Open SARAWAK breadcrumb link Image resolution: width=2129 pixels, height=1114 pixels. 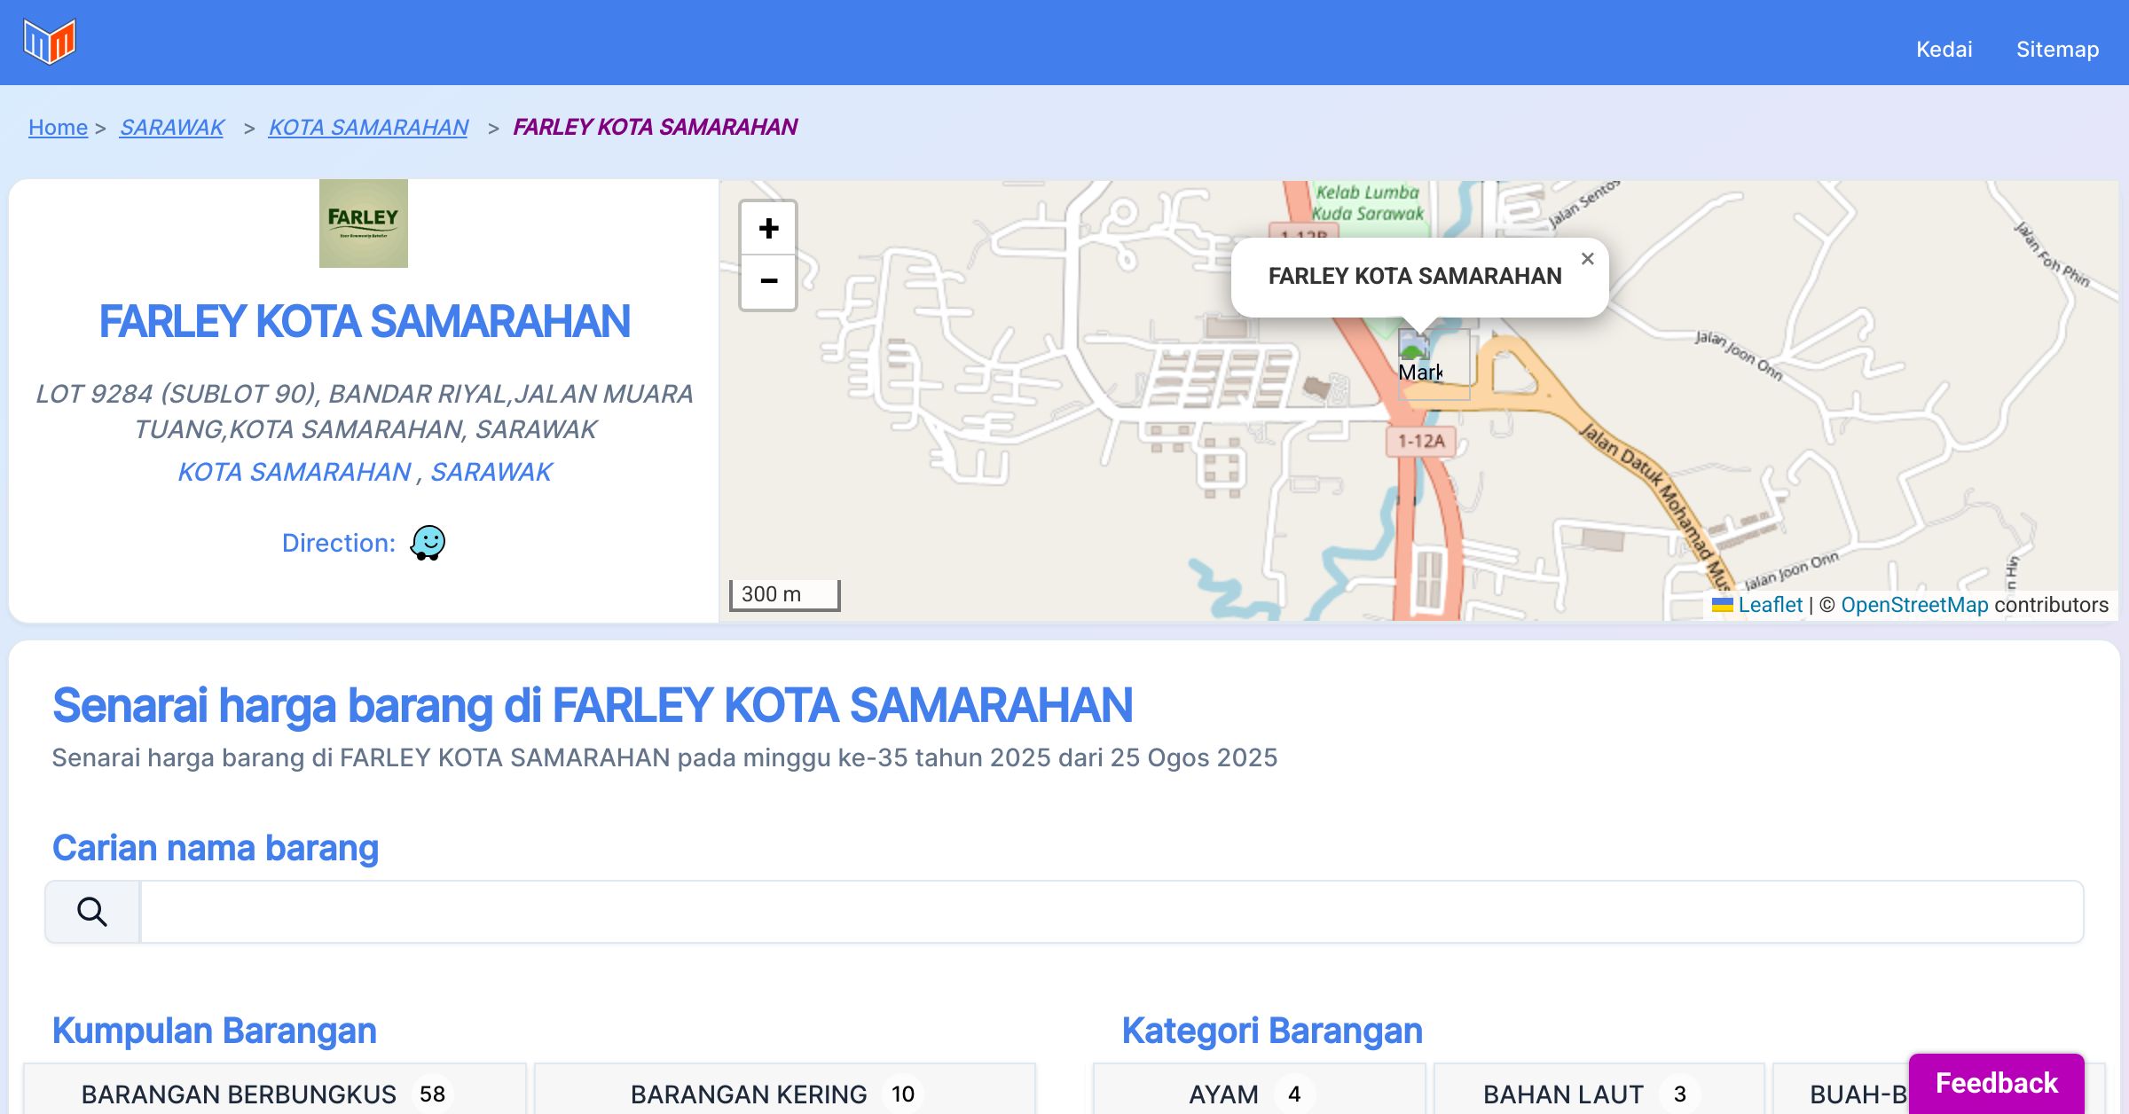coord(172,127)
